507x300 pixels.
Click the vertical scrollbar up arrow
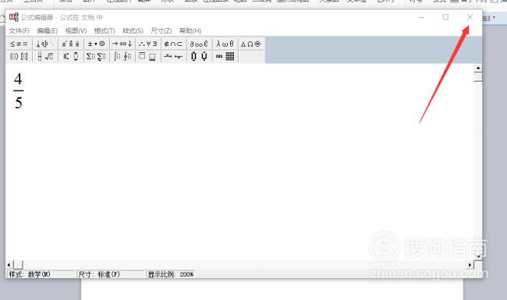point(478,68)
